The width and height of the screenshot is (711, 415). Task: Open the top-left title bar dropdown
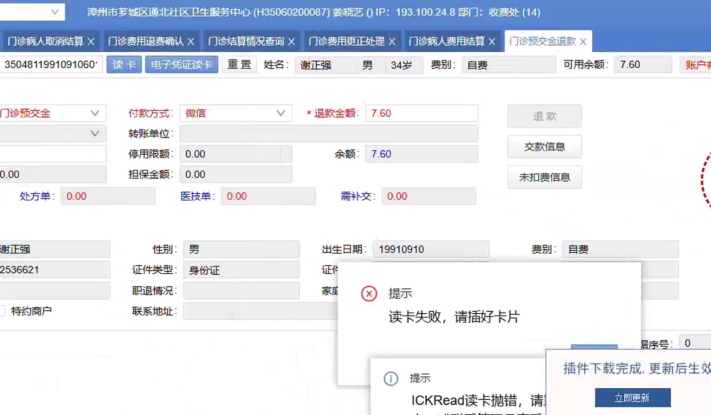click(55, 12)
